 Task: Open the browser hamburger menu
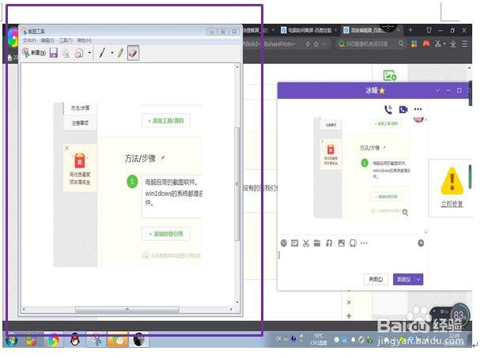tap(464, 44)
